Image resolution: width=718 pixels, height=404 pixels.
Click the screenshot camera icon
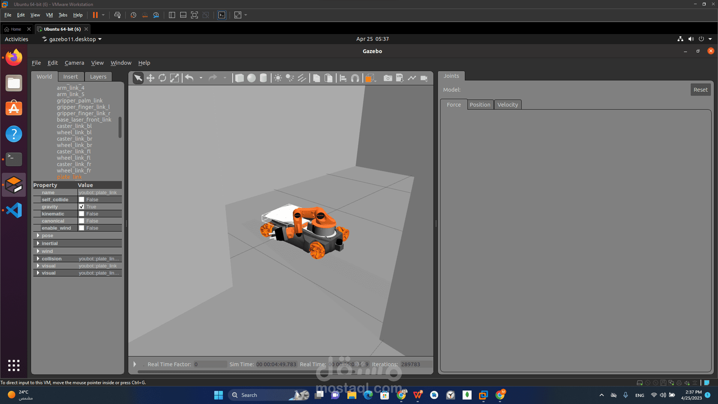point(388,78)
